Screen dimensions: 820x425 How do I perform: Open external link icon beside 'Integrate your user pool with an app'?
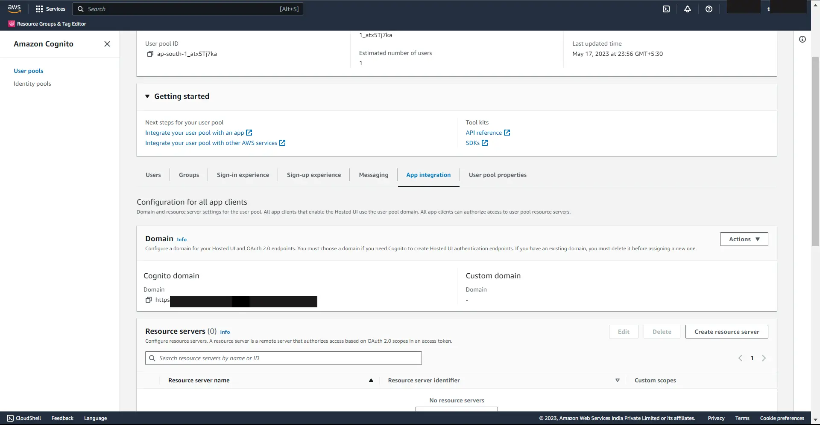[x=249, y=133]
